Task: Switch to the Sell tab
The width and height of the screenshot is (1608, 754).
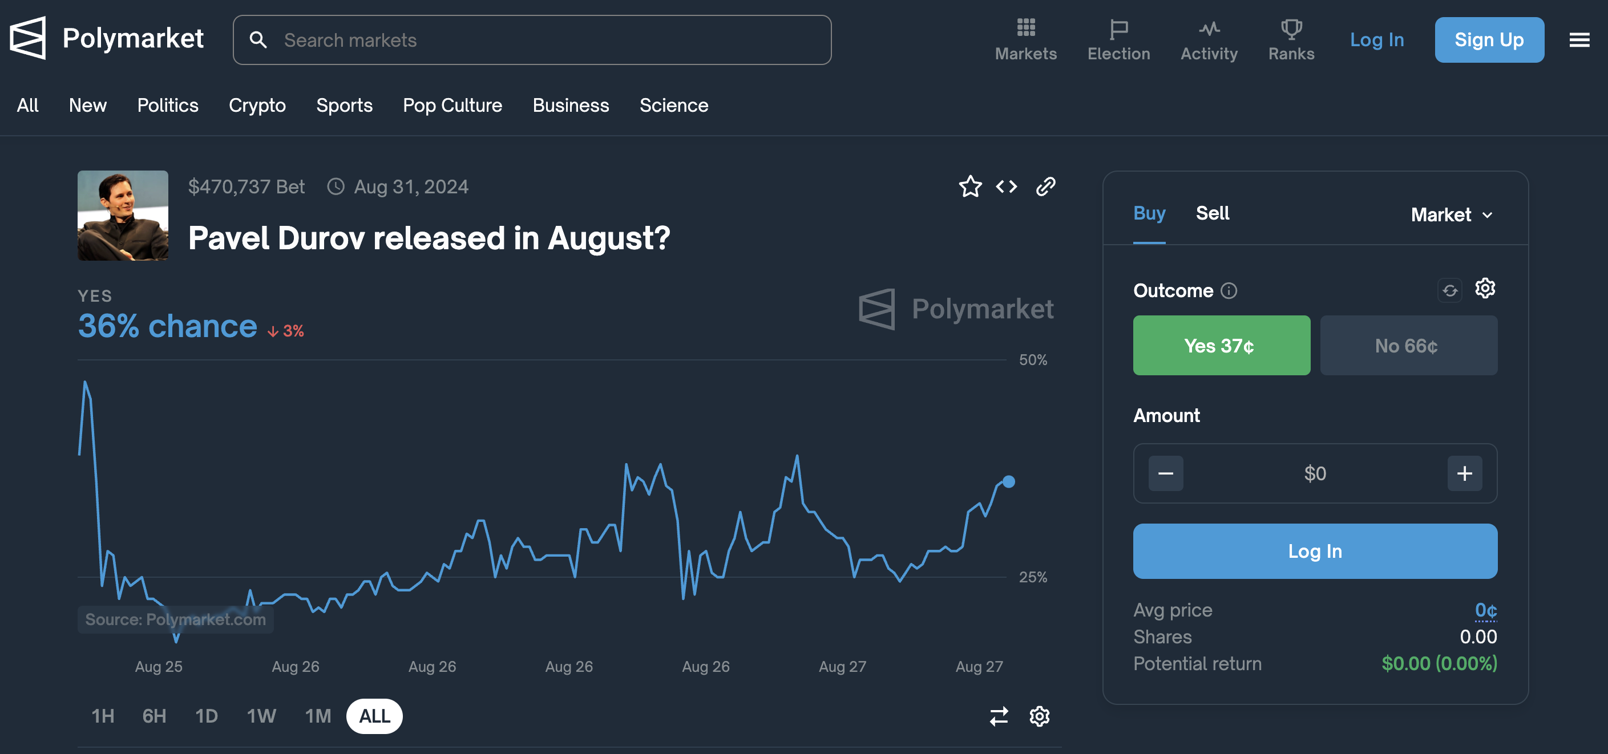Action: click(1212, 213)
